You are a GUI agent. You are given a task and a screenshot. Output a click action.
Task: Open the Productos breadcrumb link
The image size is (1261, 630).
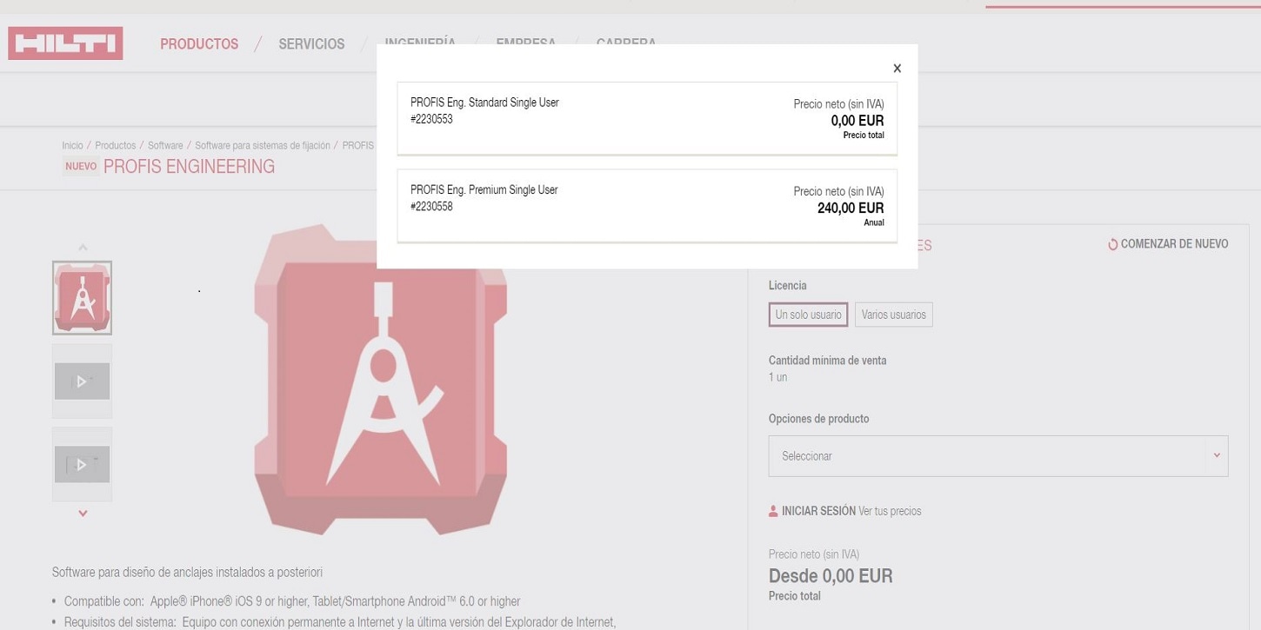[116, 145]
